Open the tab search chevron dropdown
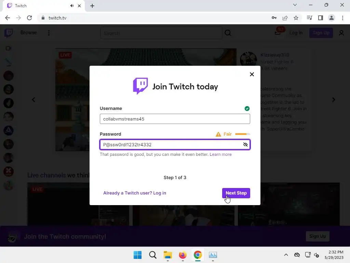350x263 pixels. 295,5
